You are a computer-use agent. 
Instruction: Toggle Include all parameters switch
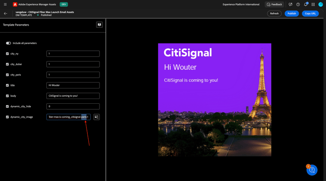pyautogui.click(x=8, y=43)
